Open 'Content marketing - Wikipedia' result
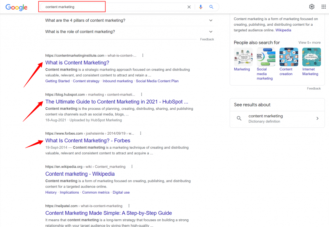This screenshot has height=227, width=329. click(x=80, y=174)
